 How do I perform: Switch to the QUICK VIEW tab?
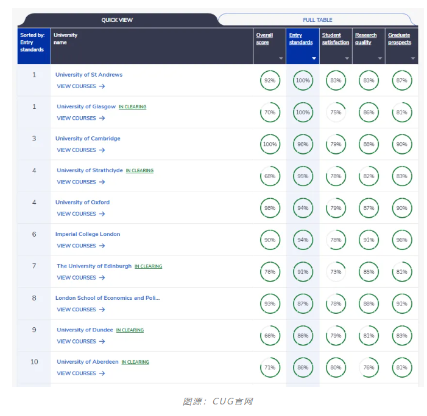point(117,20)
